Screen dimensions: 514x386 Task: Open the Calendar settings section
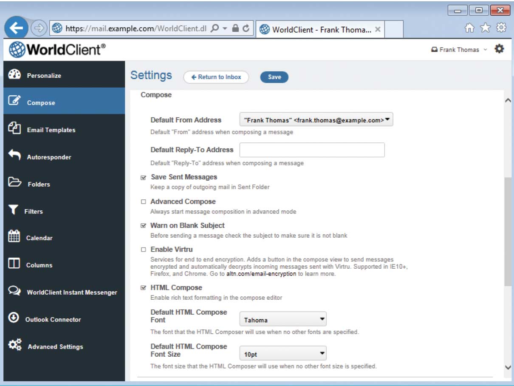[64, 237]
